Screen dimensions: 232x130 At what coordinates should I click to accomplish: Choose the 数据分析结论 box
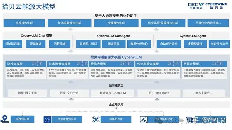point(139,44)
